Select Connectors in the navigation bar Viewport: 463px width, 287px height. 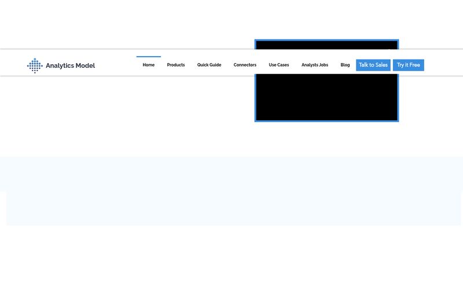click(x=245, y=65)
